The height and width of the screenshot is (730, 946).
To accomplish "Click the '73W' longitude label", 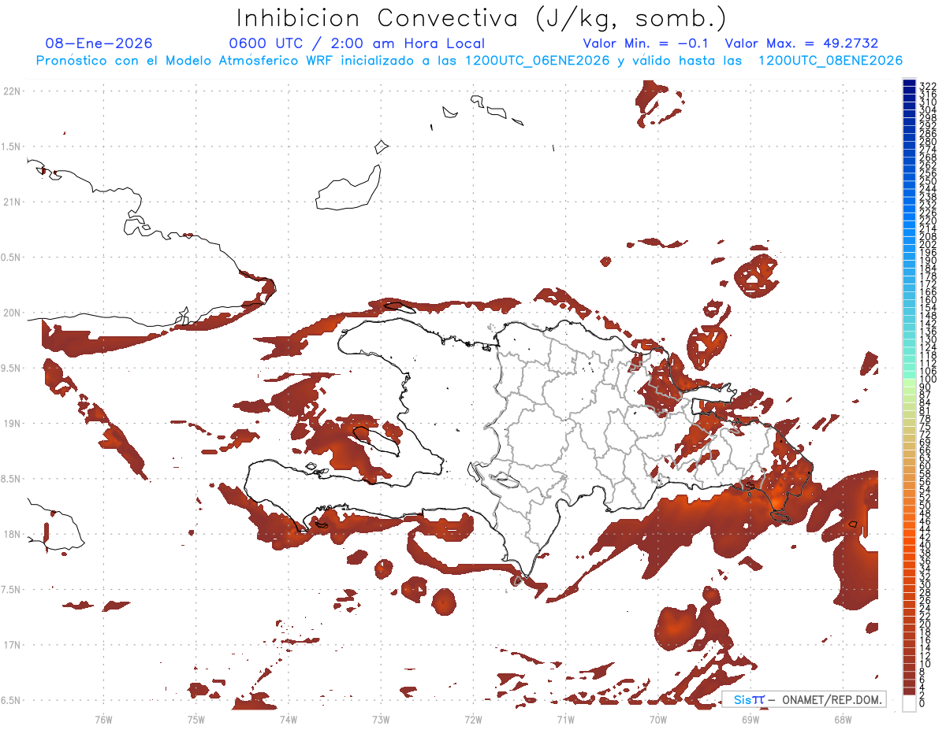I will (381, 718).
